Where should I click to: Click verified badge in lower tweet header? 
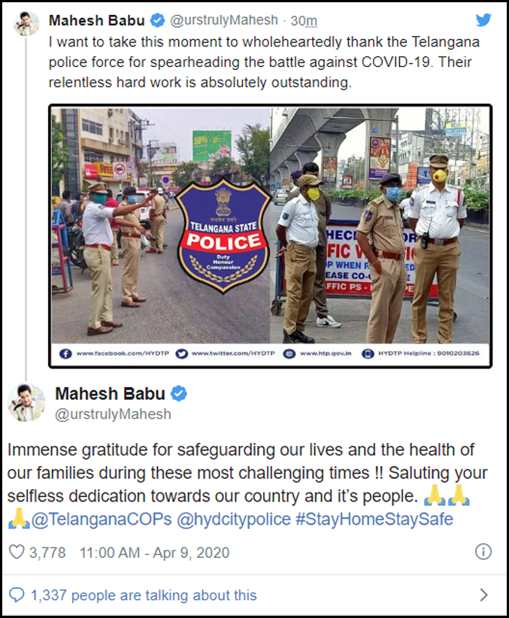pos(179,393)
